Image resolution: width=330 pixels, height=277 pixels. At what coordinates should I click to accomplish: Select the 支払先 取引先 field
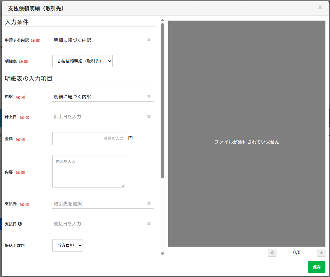pos(98,203)
